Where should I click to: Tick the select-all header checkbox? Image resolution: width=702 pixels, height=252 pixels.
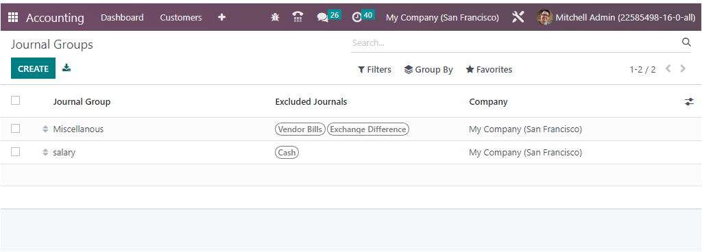tap(16, 101)
